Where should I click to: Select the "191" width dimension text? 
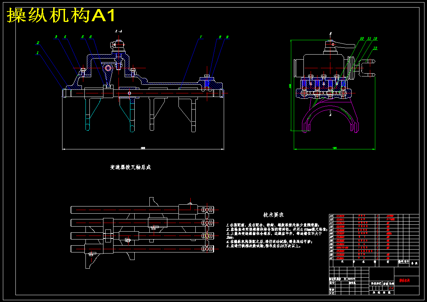pos(334,148)
